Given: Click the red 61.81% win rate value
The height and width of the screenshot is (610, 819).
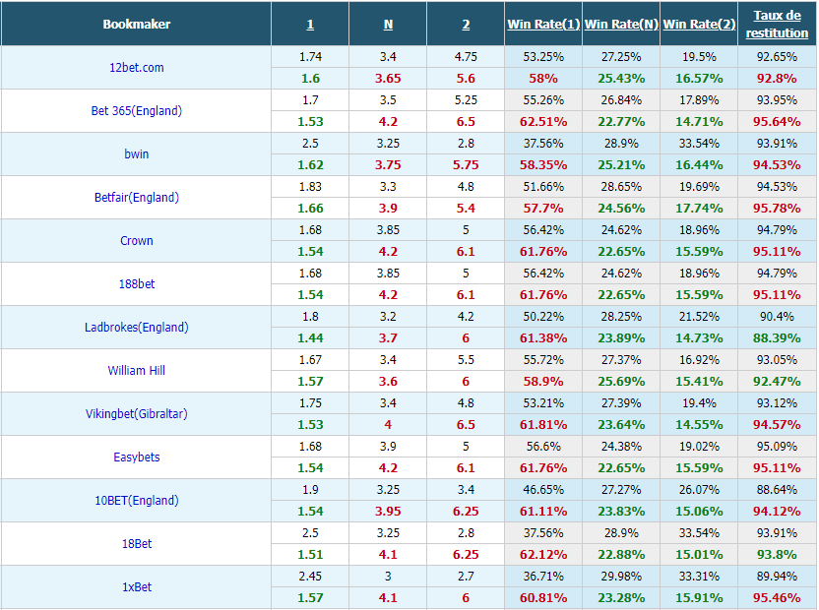Looking at the screenshot, I should (543, 425).
